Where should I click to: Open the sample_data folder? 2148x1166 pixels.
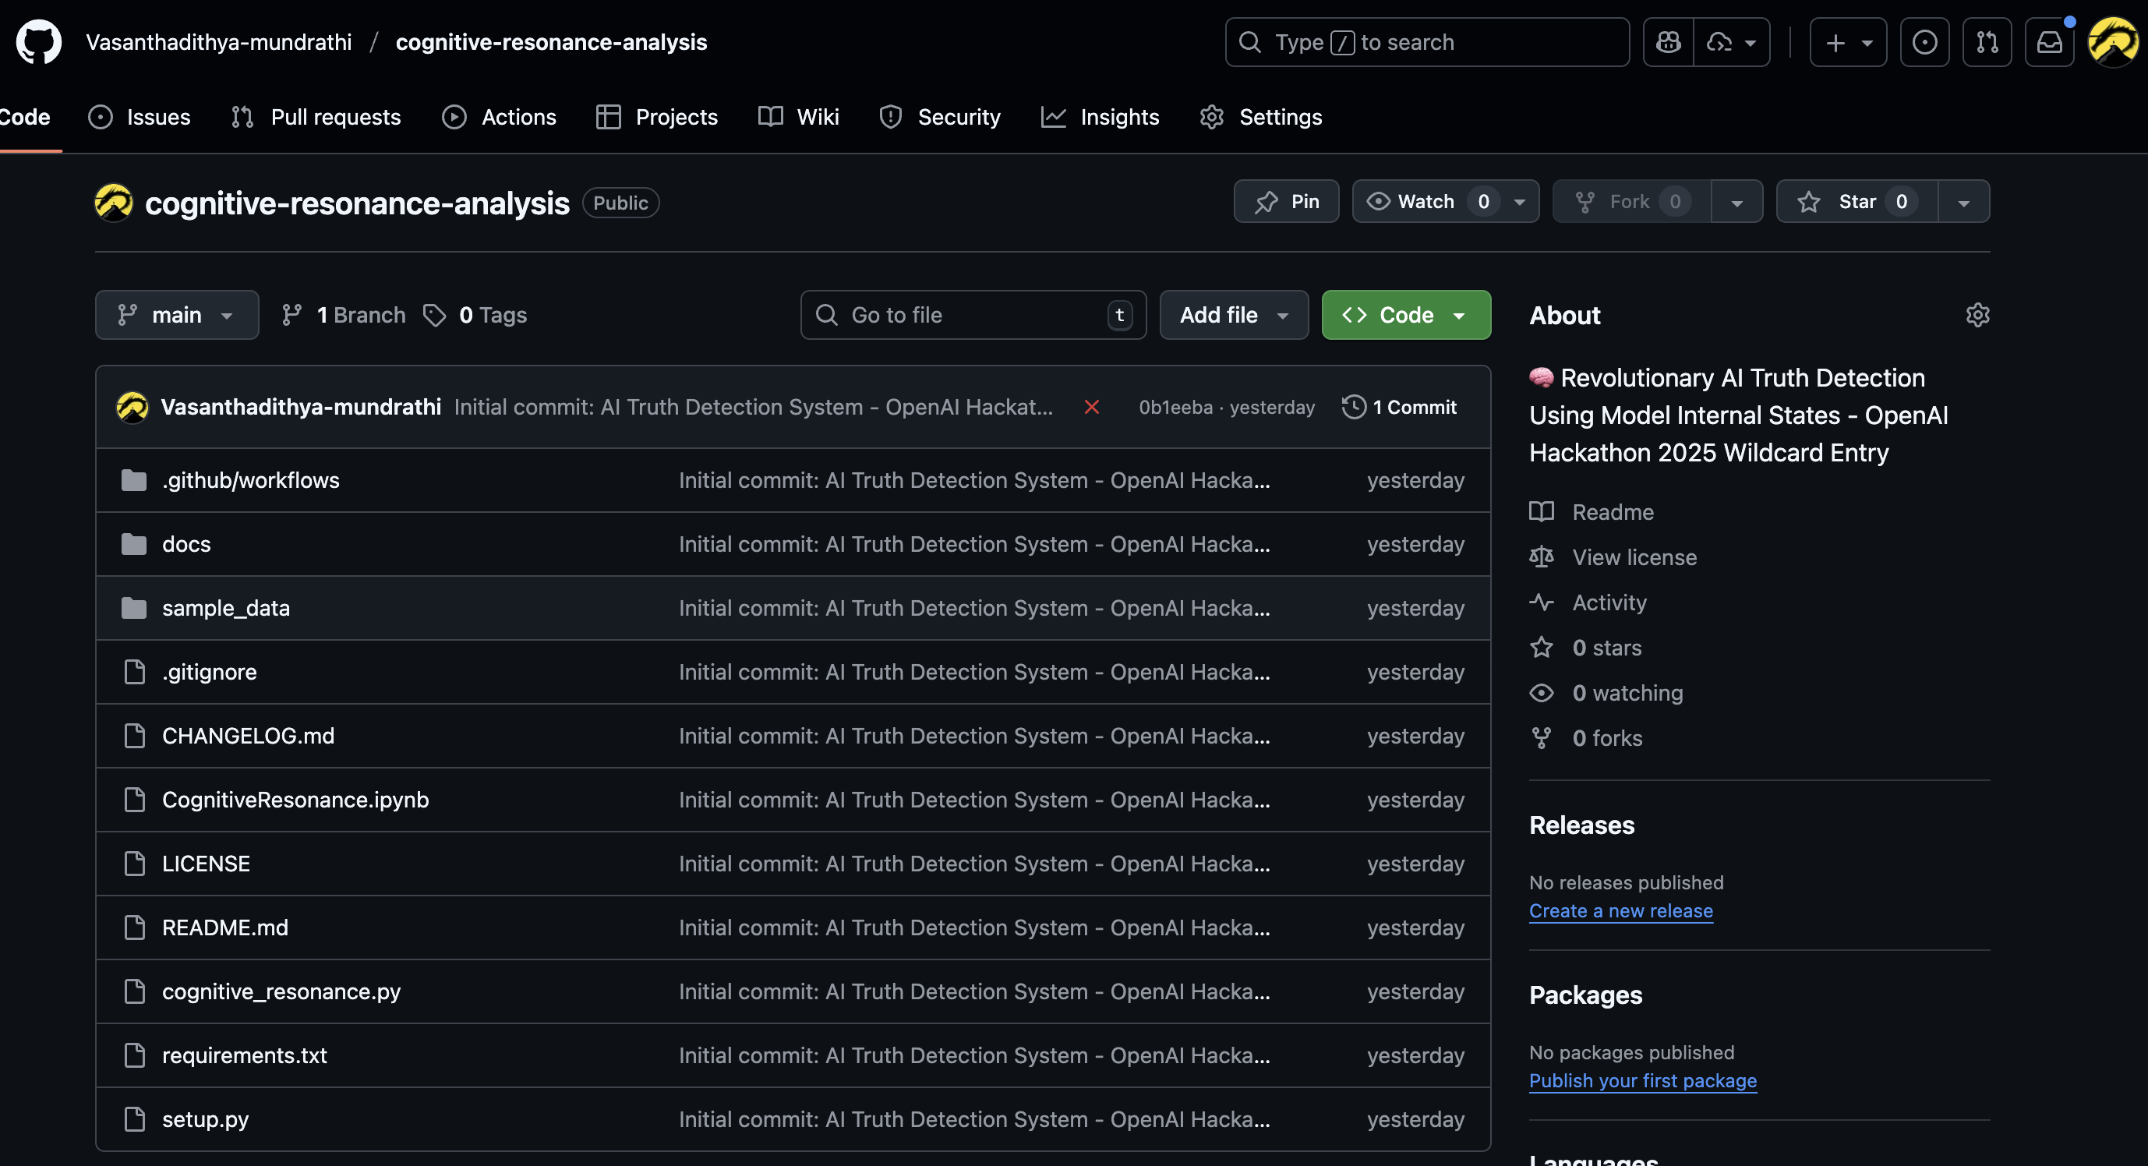tap(225, 608)
